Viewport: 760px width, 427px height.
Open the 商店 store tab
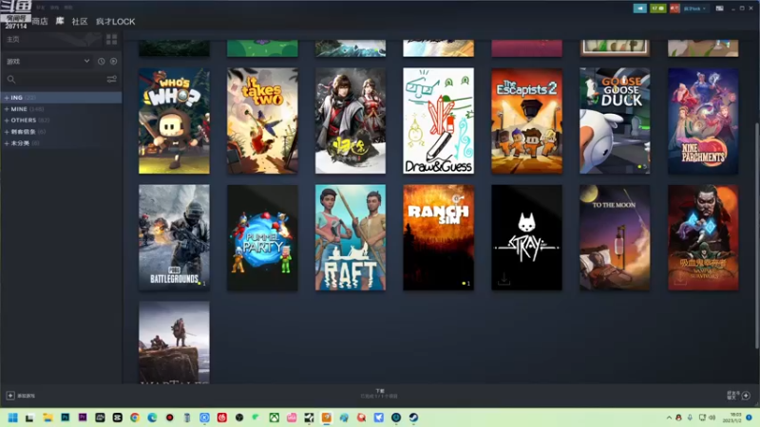tap(40, 21)
